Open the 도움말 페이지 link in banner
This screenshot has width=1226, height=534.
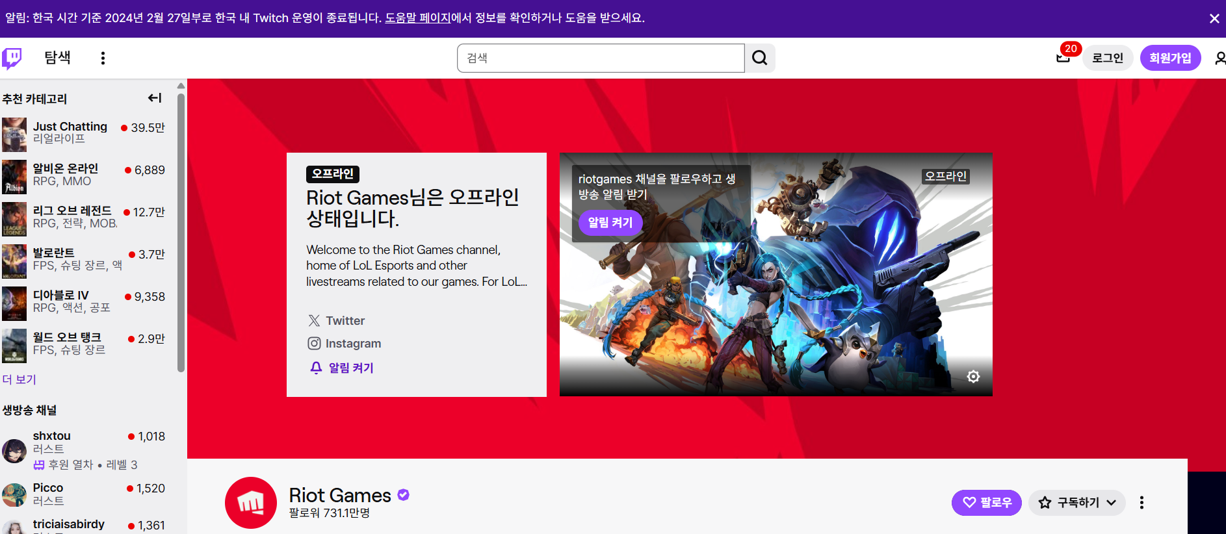click(417, 18)
